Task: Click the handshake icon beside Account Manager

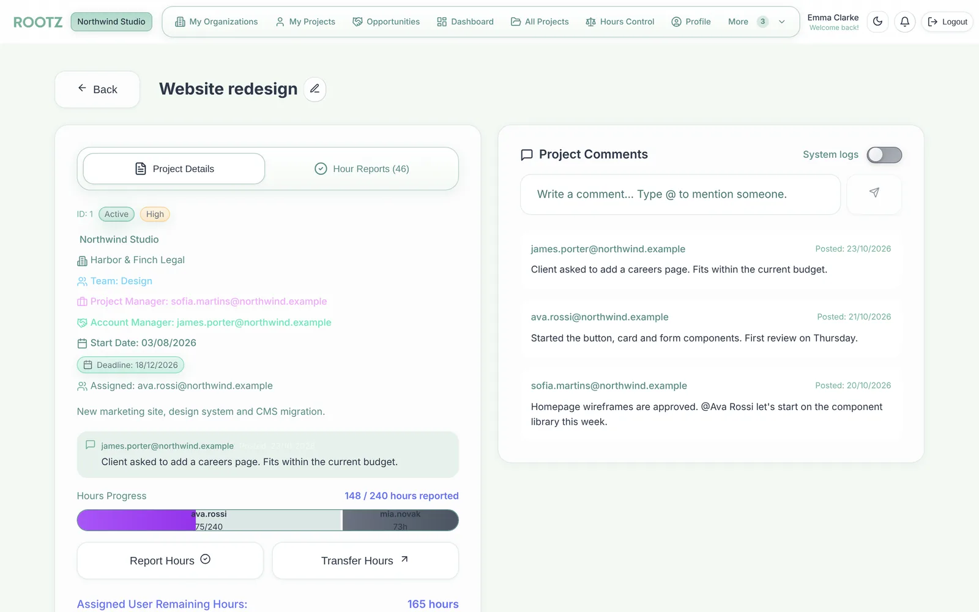Action: (82, 323)
